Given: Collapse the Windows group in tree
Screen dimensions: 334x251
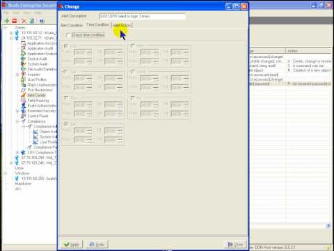Looking at the screenshot, I should tap(5, 173).
